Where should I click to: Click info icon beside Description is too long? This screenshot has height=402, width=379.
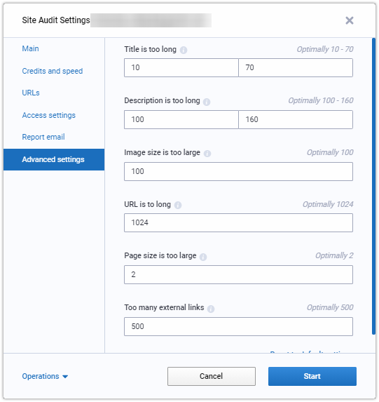coord(207,102)
